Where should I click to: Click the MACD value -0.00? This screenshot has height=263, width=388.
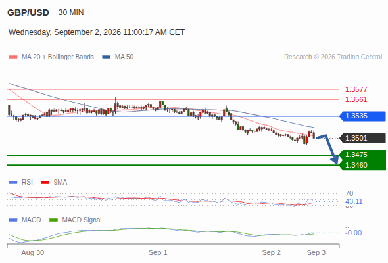(x=354, y=233)
